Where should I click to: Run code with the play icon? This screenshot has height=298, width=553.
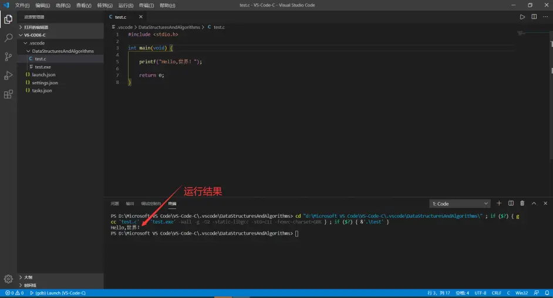coord(522,17)
